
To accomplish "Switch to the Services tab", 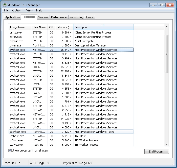I will [x=43, y=17].
